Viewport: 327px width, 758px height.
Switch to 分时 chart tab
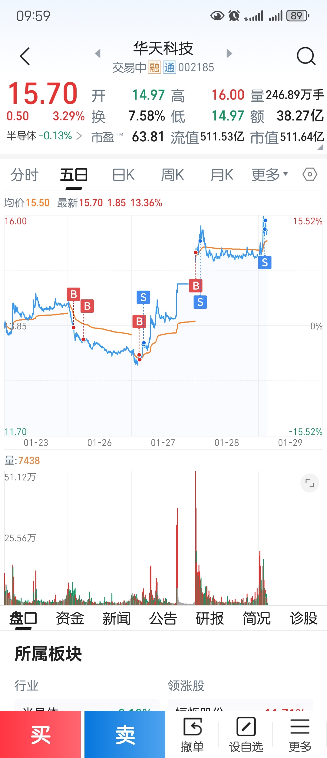[x=25, y=175]
